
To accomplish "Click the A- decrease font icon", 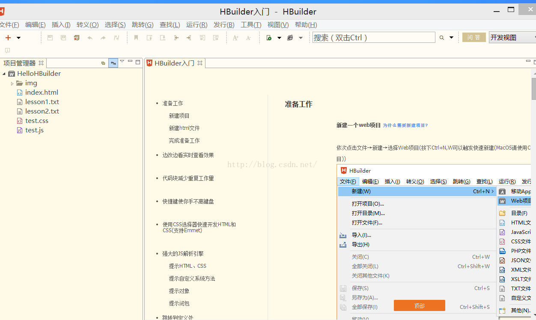I will (248, 38).
